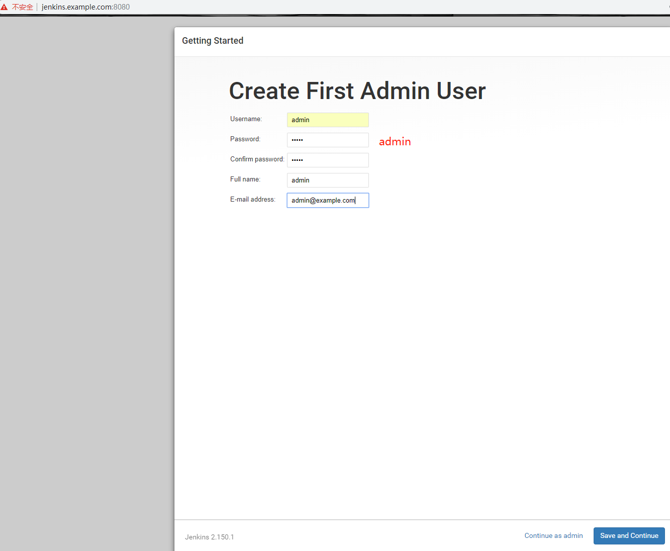Click the insecure site warning triangle icon
This screenshot has height=551, width=670.
[4, 7]
